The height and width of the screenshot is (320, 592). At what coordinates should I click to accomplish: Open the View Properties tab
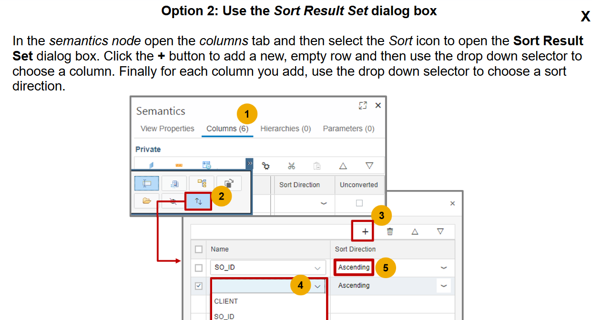pyautogui.click(x=167, y=129)
